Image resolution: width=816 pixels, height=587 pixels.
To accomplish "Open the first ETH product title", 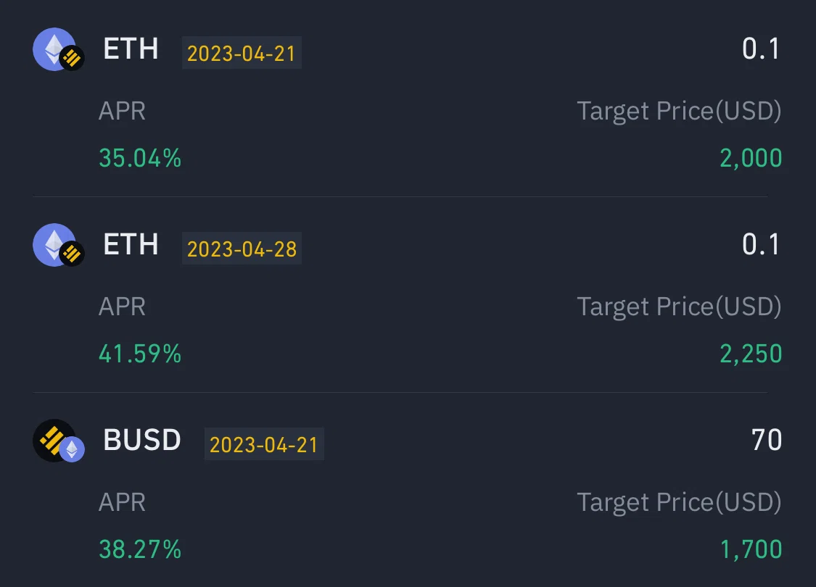I will click(131, 49).
